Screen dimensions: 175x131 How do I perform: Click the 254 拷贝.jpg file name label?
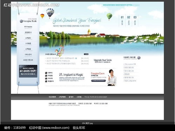point(87,123)
